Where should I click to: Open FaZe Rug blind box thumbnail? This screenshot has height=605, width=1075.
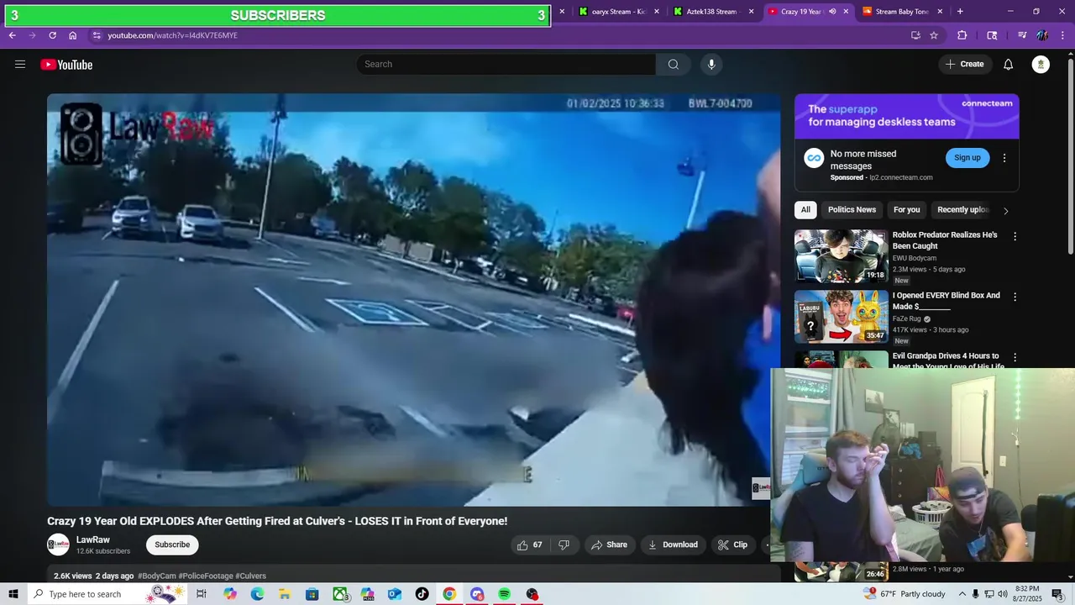[841, 317]
